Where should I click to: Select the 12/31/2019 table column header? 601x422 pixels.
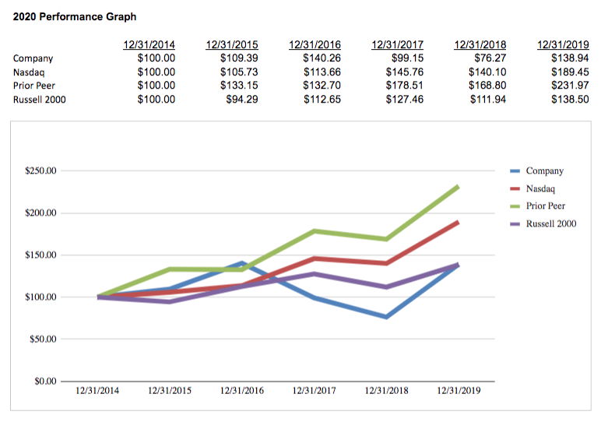pyautogui.click(x=563, y=45)
